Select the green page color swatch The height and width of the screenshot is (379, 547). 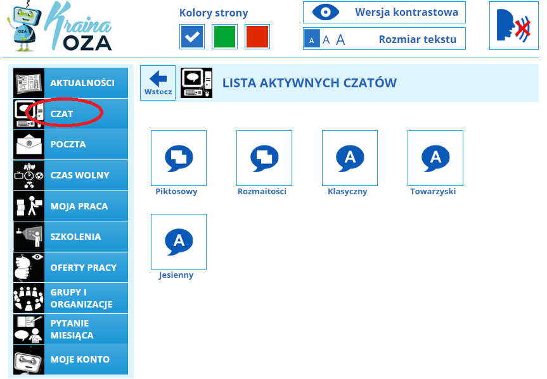[x=224, y=37]
